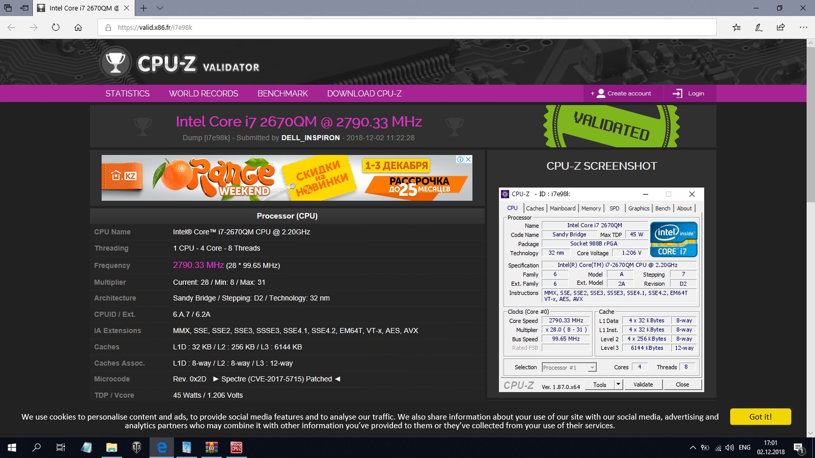
Task: Click the ad info AdChoices icon
Action: pos(460,159)
